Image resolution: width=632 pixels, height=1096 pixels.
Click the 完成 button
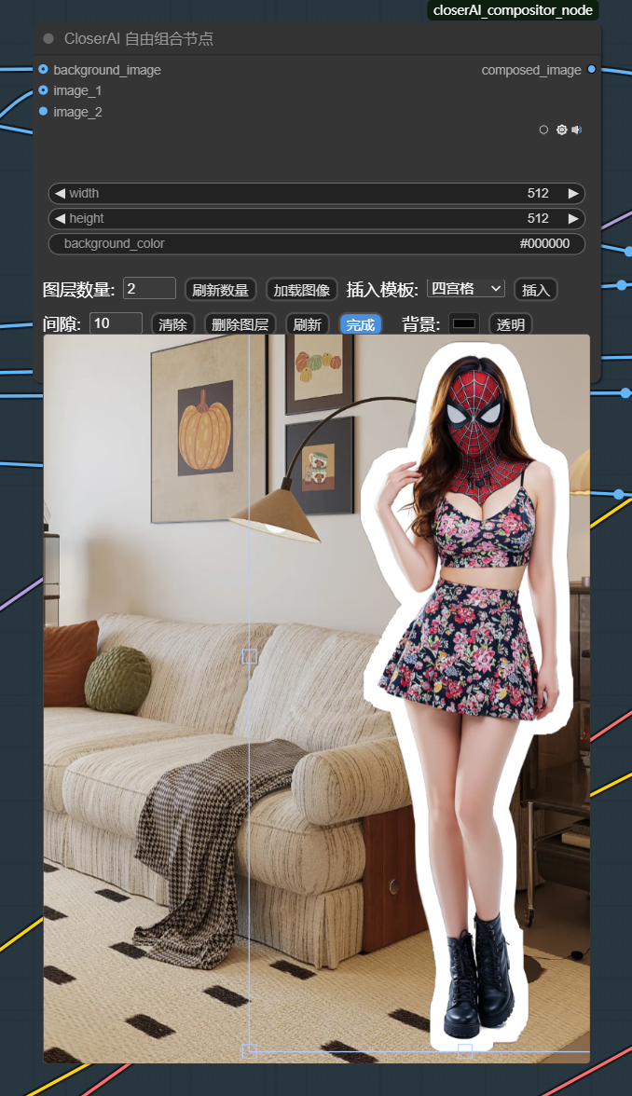(361, 324)
